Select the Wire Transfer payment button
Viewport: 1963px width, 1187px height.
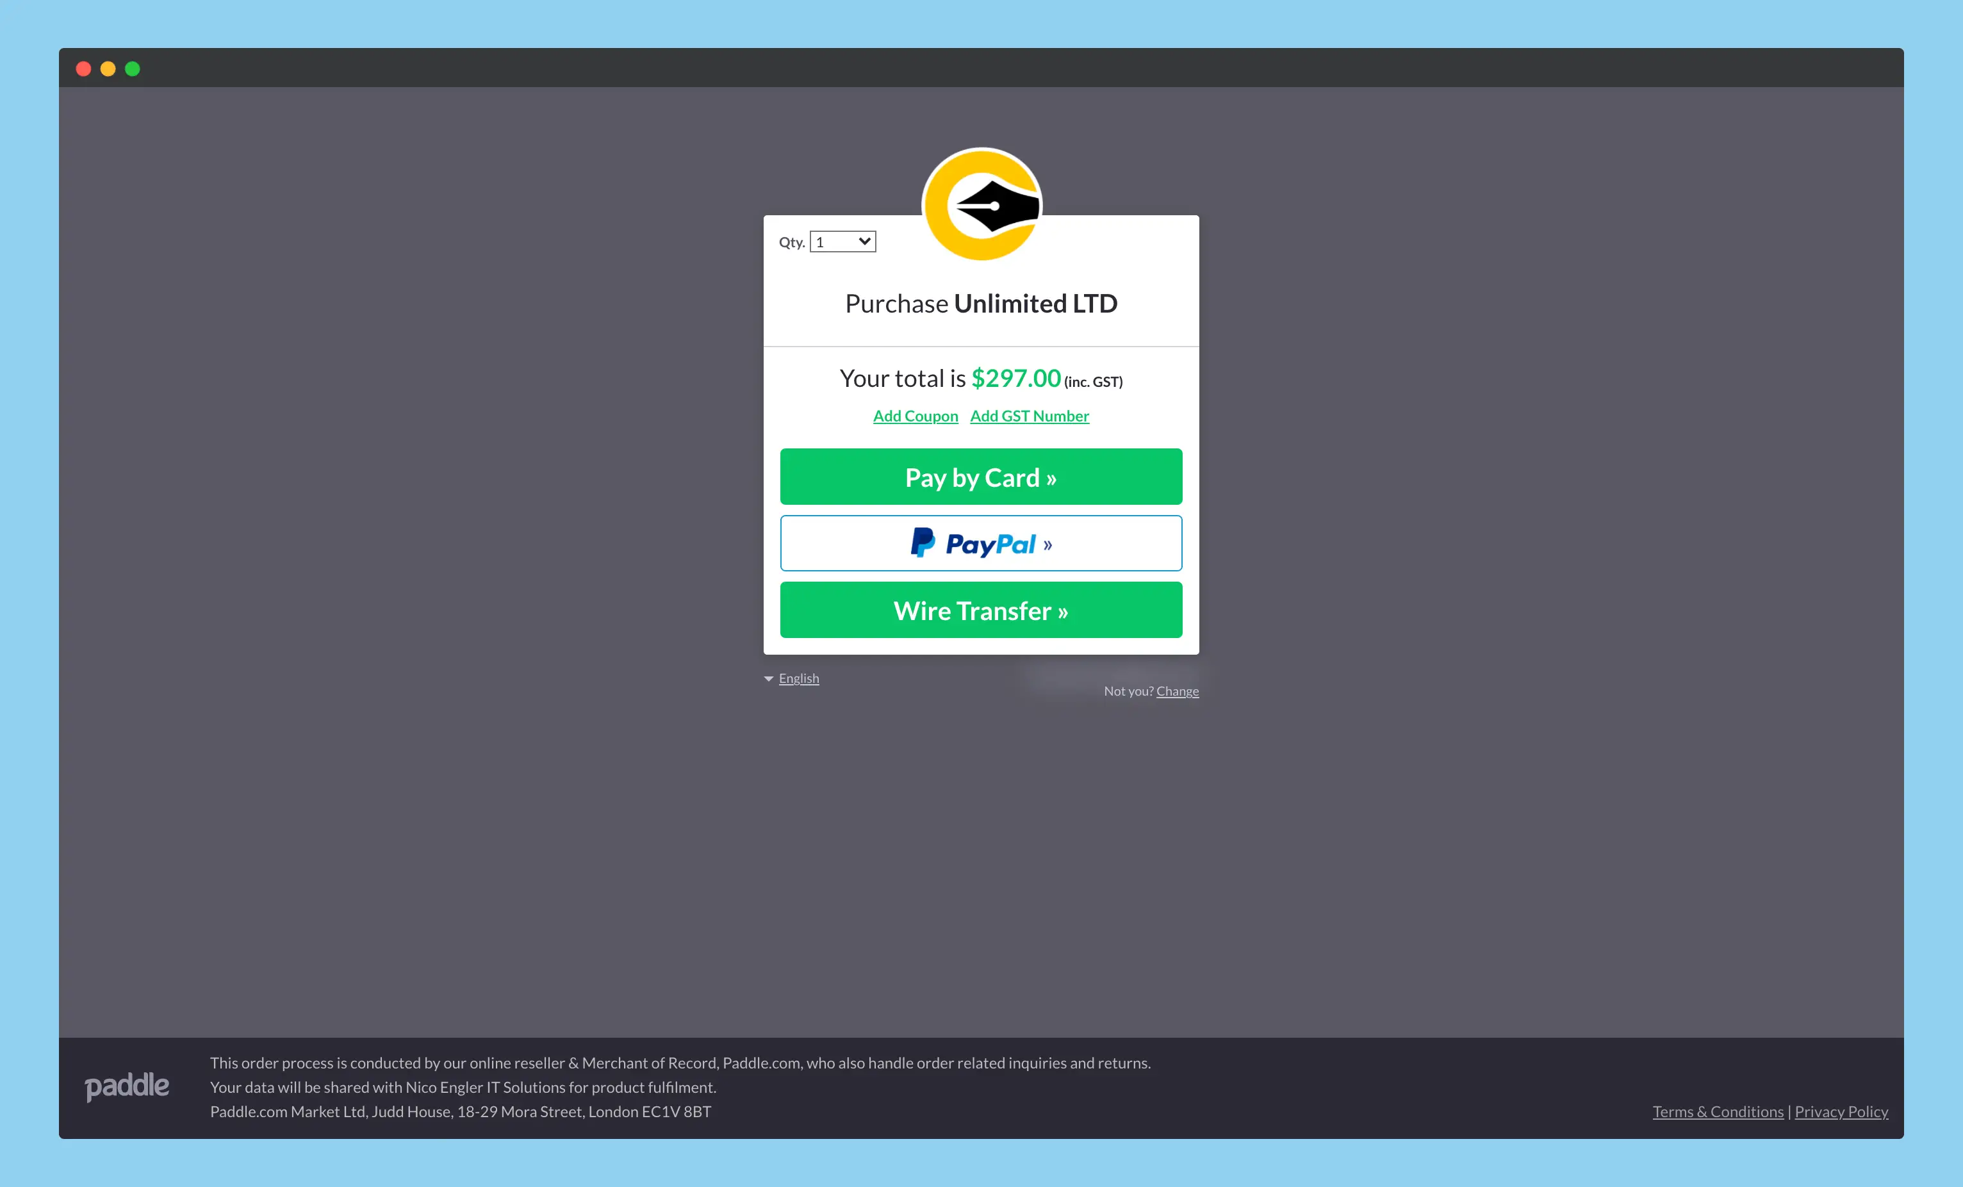(981, 610)
